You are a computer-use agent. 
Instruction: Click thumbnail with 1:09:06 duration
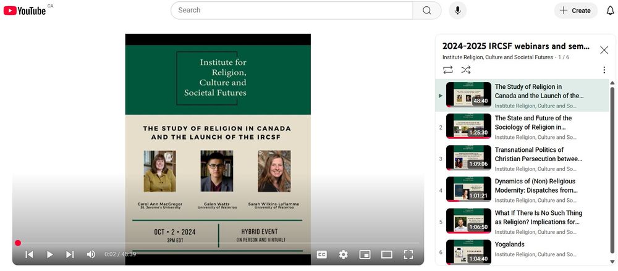click(x=468, y=157)
